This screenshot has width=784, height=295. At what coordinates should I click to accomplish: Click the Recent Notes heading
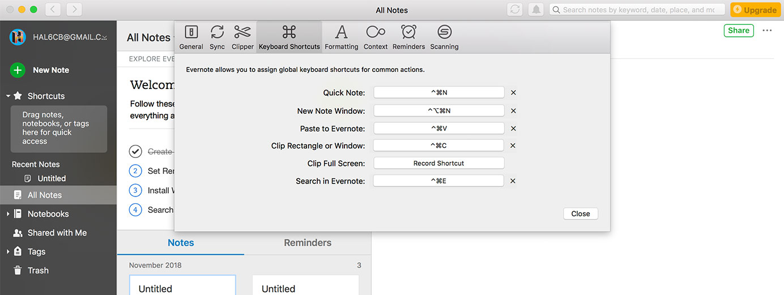tap(36, 164)
